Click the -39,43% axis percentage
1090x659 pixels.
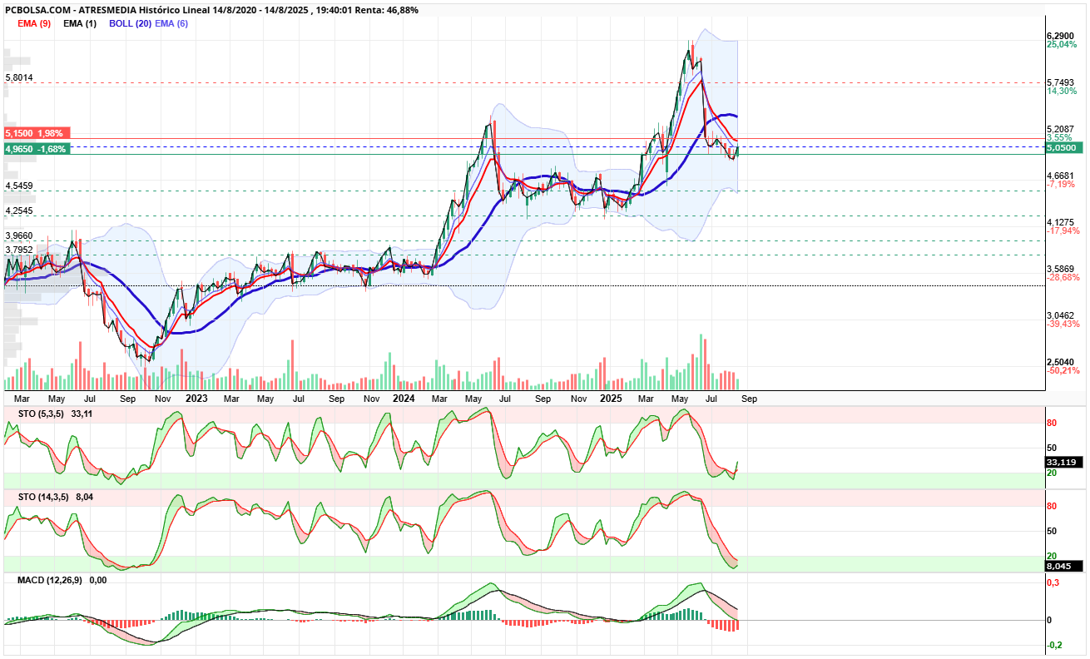tap(1063, 325)
